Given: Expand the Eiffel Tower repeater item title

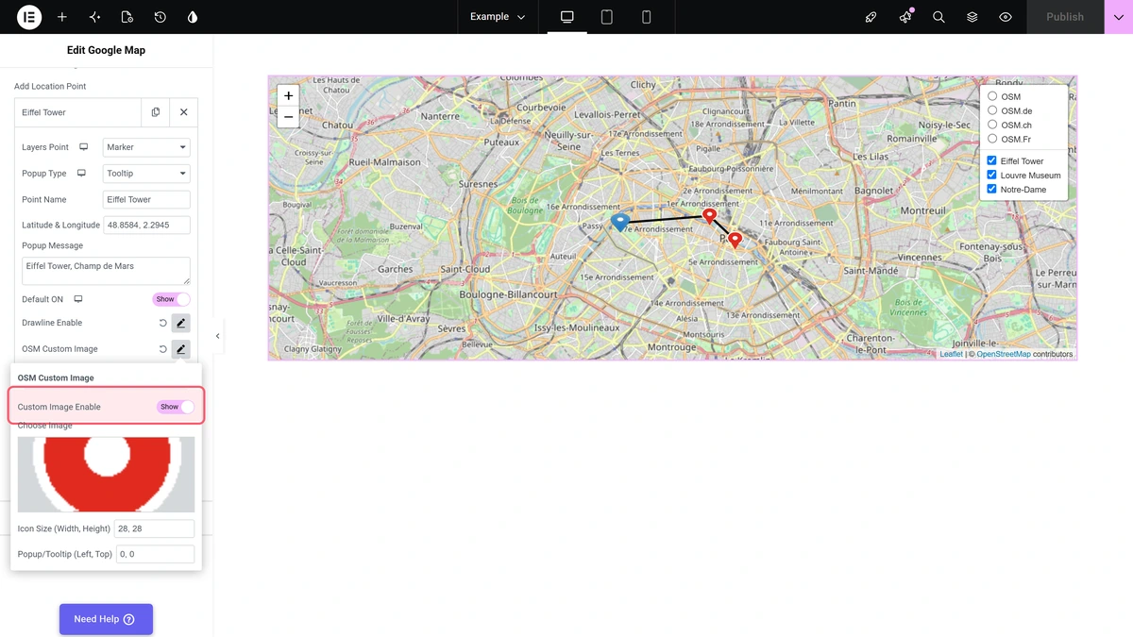Looking at the screenshot, I should [78, 112].
